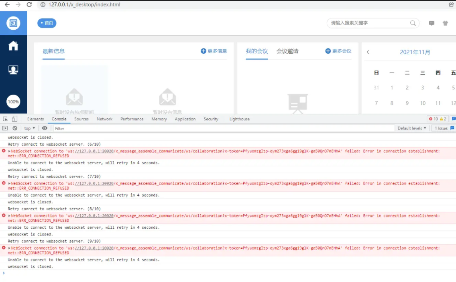This screenshot has height=282, width=456.
Task: Click the 更多信息 link
Action: click(x=217, y=51)
